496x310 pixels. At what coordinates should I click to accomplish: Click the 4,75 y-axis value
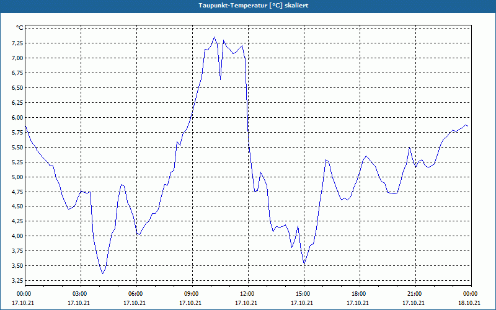tap(17, 192)
